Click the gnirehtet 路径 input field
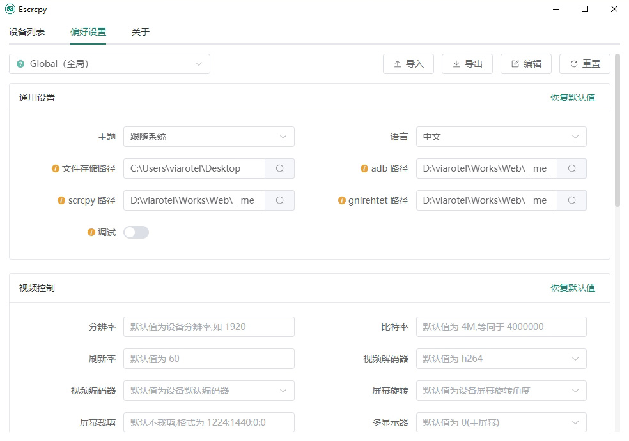 point(486,200)
